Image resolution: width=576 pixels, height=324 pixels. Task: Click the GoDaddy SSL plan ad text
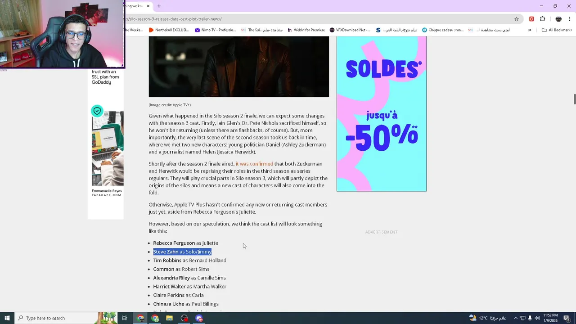105,77
